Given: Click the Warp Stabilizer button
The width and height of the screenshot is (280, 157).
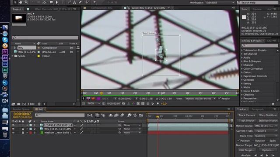Looking at the screenshot, I should [x=268, y=115].
